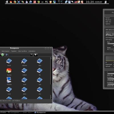Open the mnt folder

25,81
